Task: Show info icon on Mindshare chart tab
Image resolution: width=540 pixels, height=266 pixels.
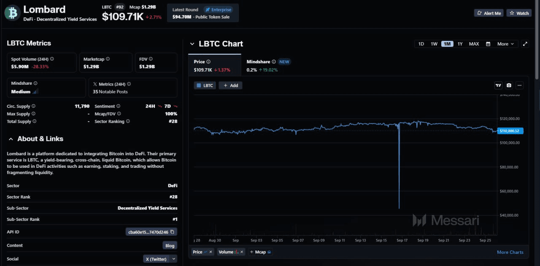Action: (273, 62)
